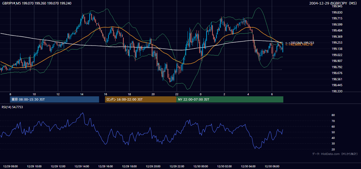Click price axis label 199.369
The image size is (361, 169).
pyautogui.click(x=337, y=37)
